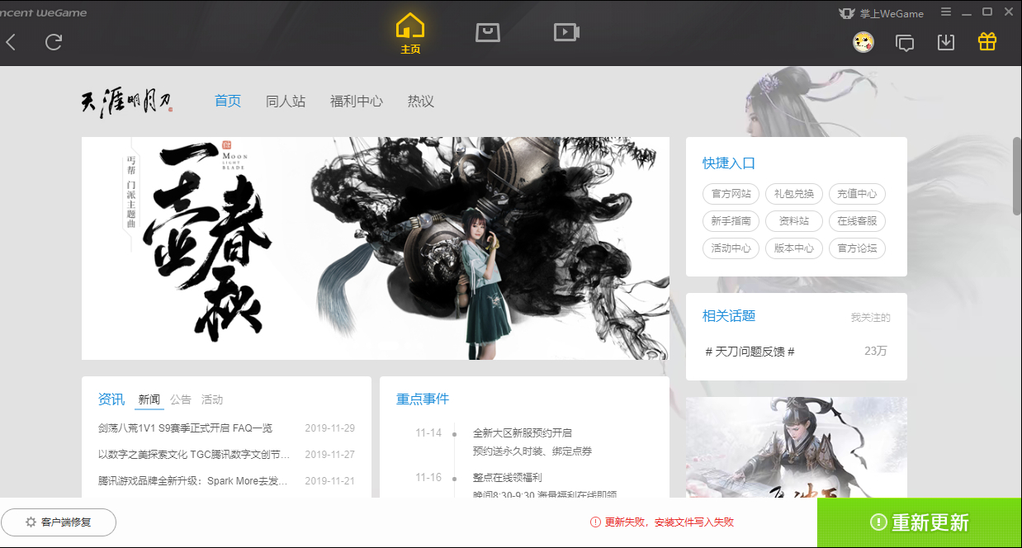Open the download manager icon
The width and height of the screenshot is (1022, 548).
click(946, 41)
